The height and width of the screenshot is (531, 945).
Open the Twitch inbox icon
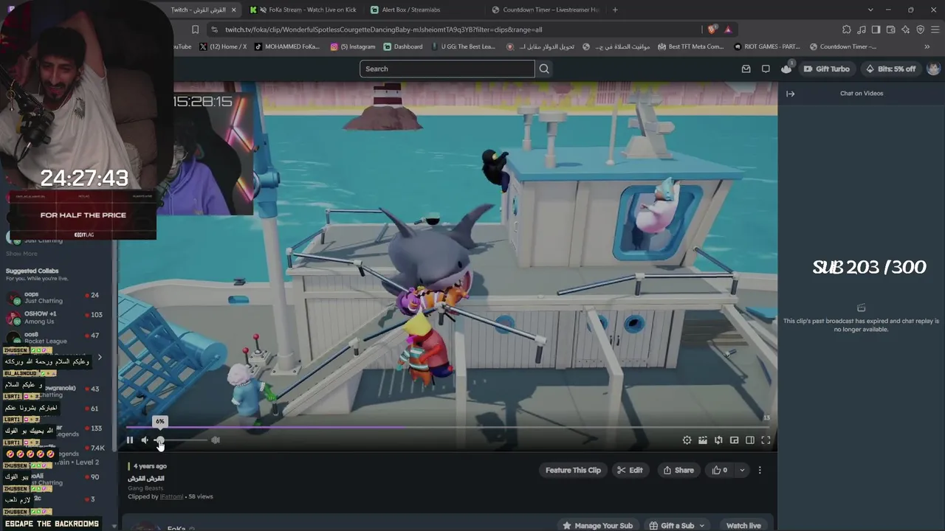(746, 69)
